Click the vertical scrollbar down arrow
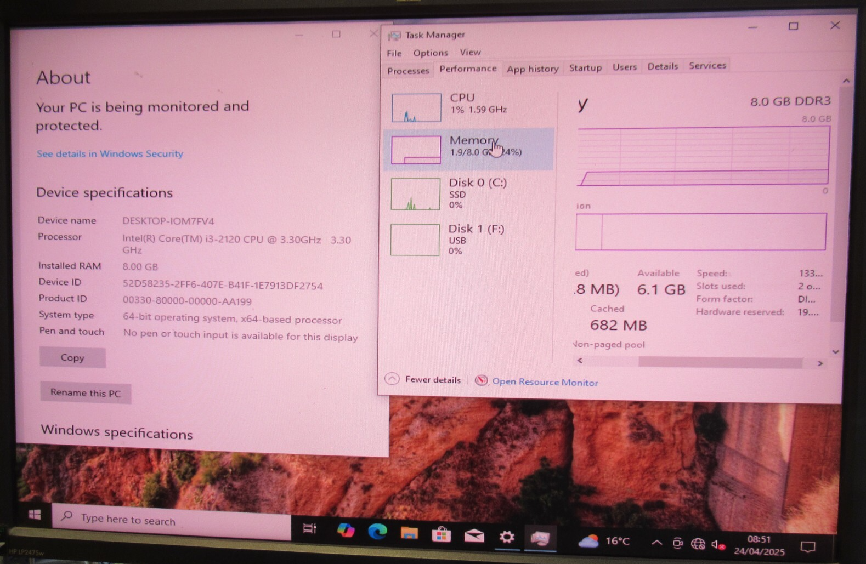 [x=835, y=351]
